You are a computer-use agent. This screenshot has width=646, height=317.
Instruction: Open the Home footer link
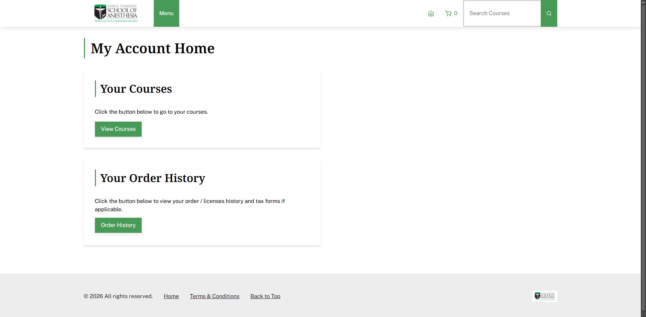pyautogui.click(x=171, y=296)
